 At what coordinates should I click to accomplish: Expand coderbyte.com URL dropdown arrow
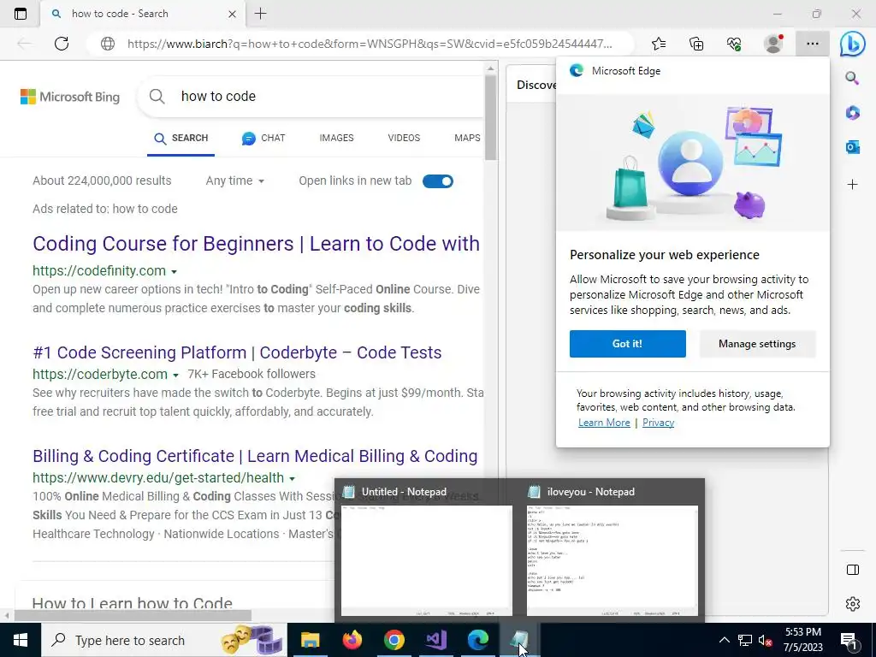(x=175, y=375)
